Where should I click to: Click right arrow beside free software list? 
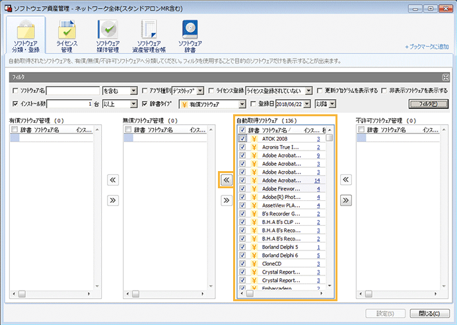pos(227,200)
